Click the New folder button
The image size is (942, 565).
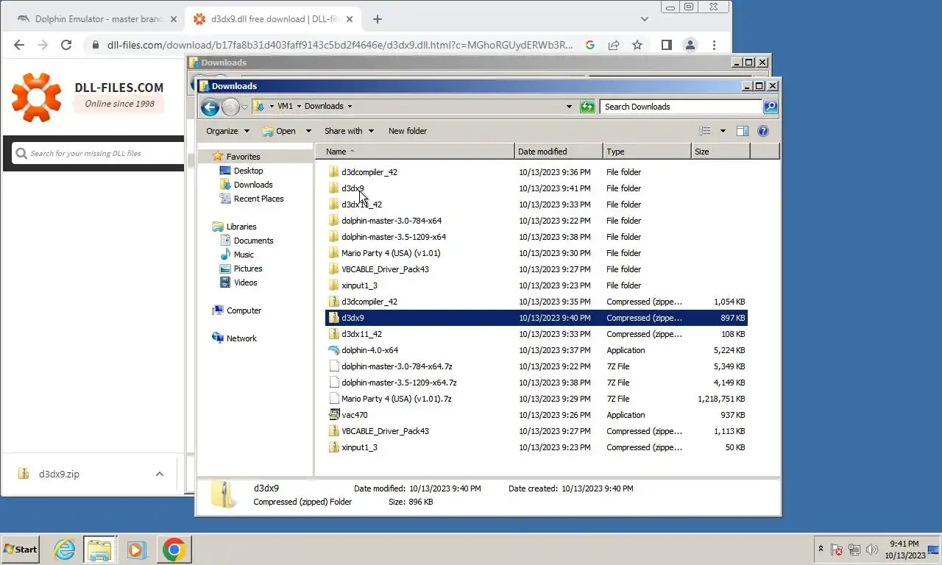click(408, 131)
